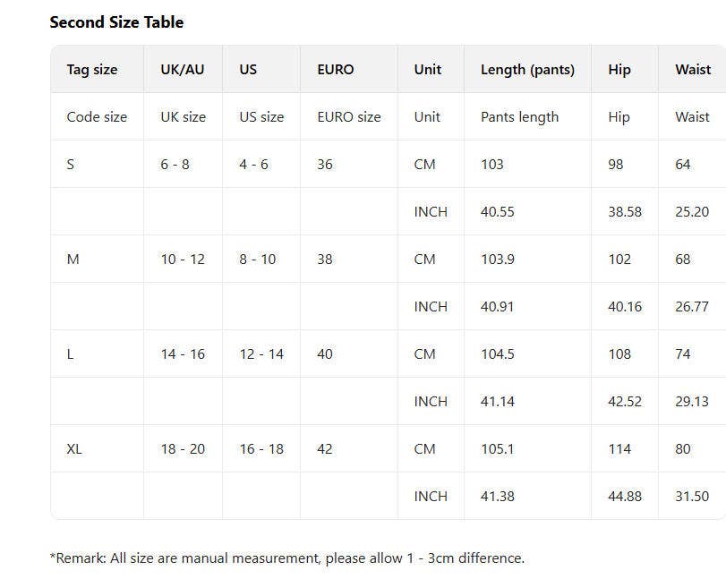
Task: Click the UK size '6 - 8' cell
Action: (175, 165)
